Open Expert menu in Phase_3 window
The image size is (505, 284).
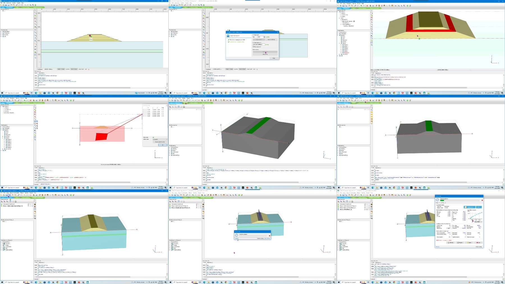point(368,193)
